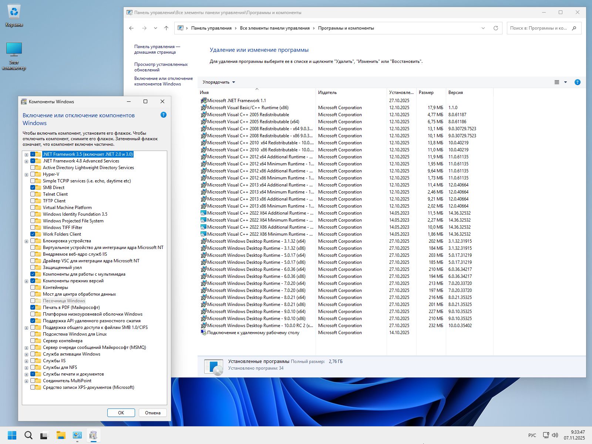Click the view mode list icon
The width and height of the screenshot is (592, 444).
tap(557, 82)
